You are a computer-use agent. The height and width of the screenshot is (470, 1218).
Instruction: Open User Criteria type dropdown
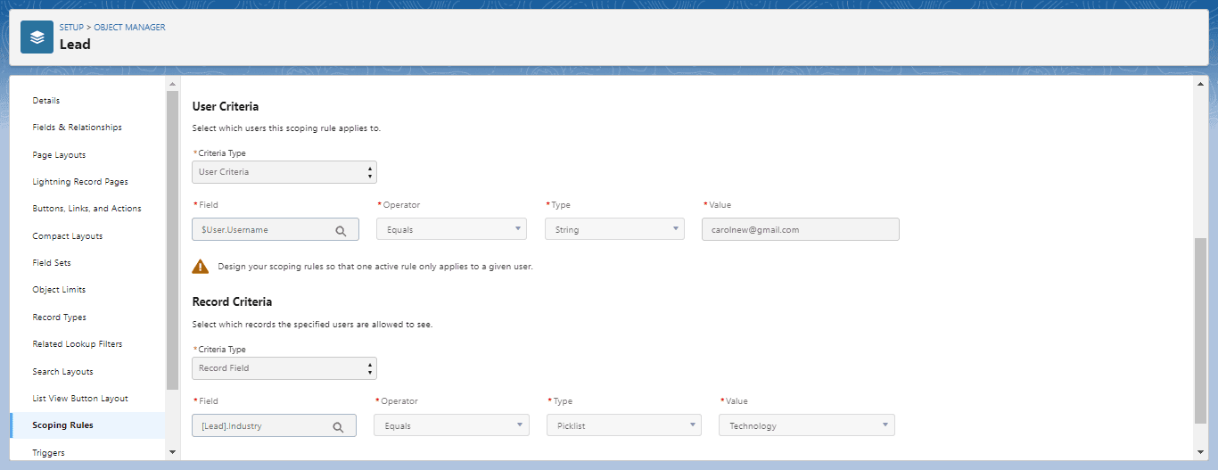point(284,172)
